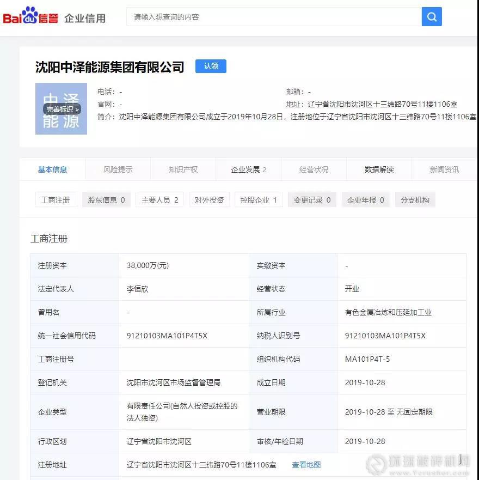Jump to 控股企业 section
479x480 pixels.
(x=259, y=200)
